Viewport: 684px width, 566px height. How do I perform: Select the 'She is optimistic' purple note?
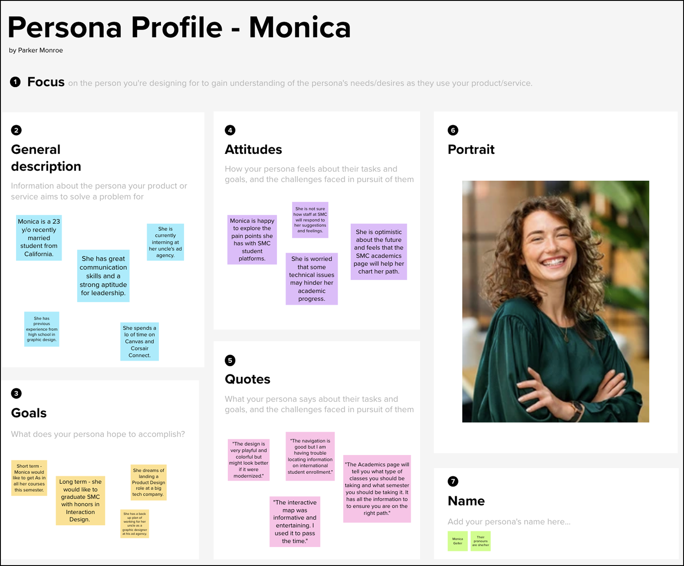pyautogui.click(x=378, y=252)
